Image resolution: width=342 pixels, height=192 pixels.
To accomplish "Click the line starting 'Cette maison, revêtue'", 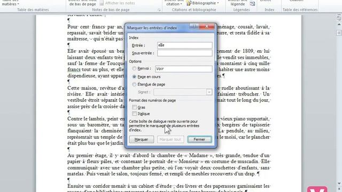I will [x=96, y=88].
